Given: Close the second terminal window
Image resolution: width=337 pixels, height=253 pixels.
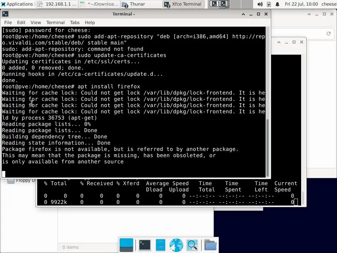Looking at the screenshot, I should pos(301,42).
